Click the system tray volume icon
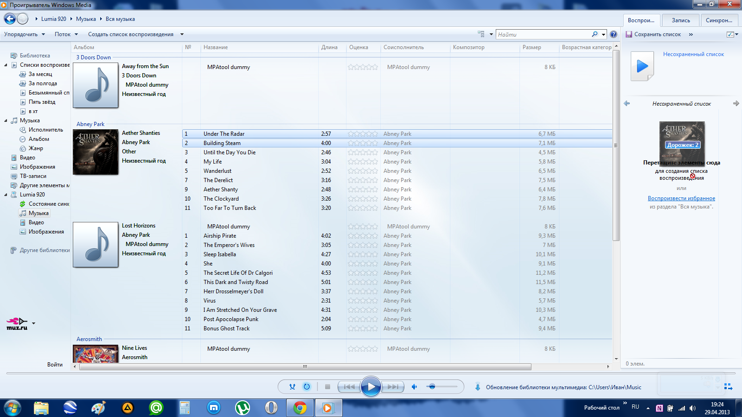 coord(692,408)
